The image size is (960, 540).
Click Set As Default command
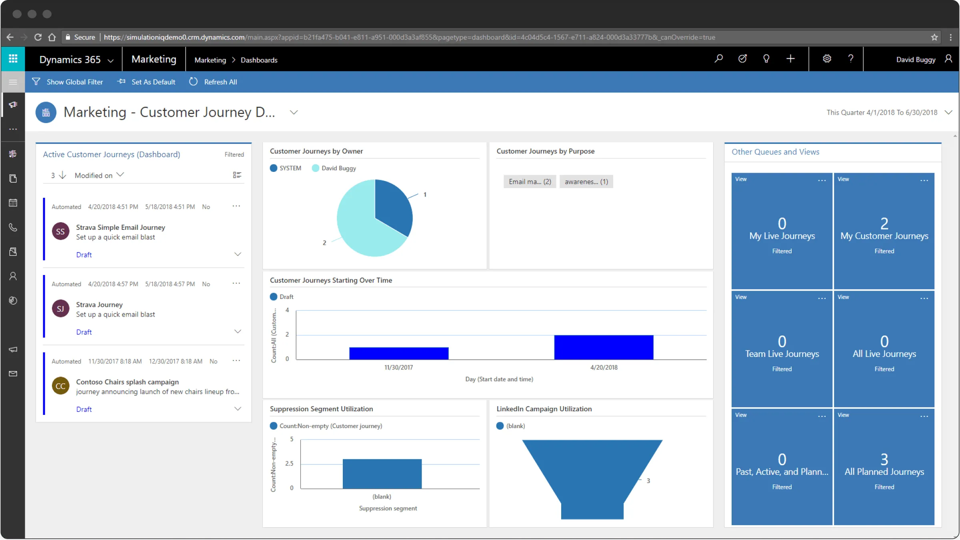click(x=146, y=82)
